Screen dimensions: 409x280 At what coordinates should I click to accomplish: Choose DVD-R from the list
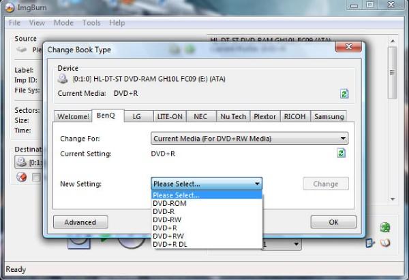point(207,211)
